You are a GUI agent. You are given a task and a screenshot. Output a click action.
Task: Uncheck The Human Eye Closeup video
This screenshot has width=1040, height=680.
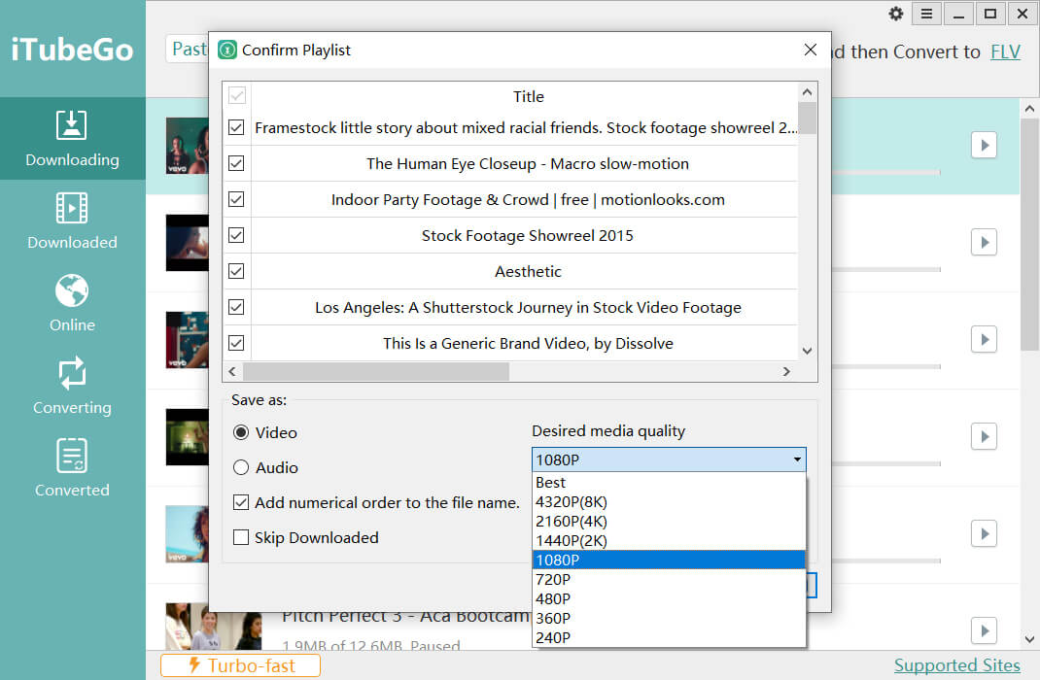pos(236,163)
